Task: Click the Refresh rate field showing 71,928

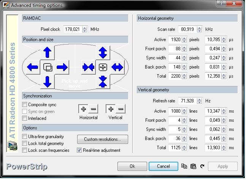Action: pyautogui.click(x=188, y=101)
